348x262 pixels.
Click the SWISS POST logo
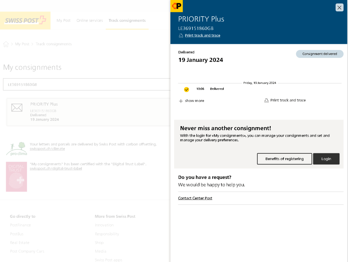(25, 20)
